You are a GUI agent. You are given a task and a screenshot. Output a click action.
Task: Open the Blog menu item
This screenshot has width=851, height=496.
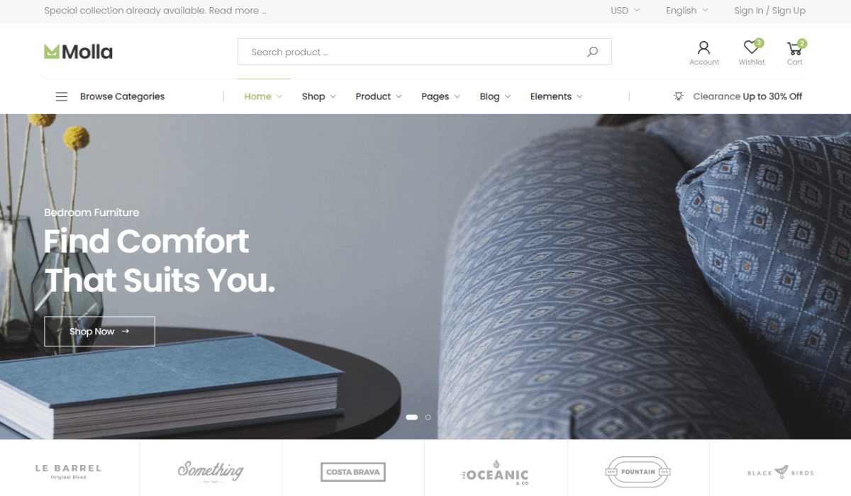click(x=495, y=96)
